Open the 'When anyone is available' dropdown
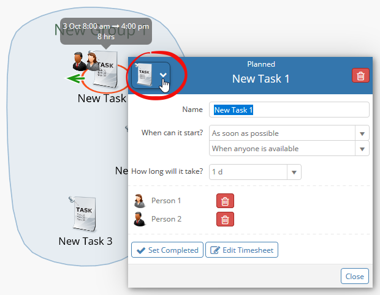380x295 pixels. point(289,148)
